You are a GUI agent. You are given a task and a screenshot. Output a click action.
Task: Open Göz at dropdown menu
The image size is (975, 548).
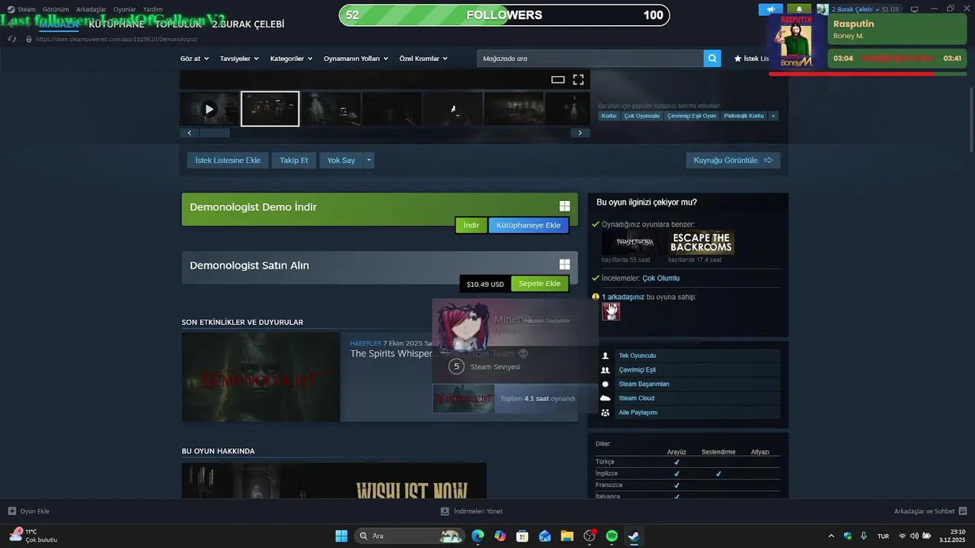[x=194, y=59]
